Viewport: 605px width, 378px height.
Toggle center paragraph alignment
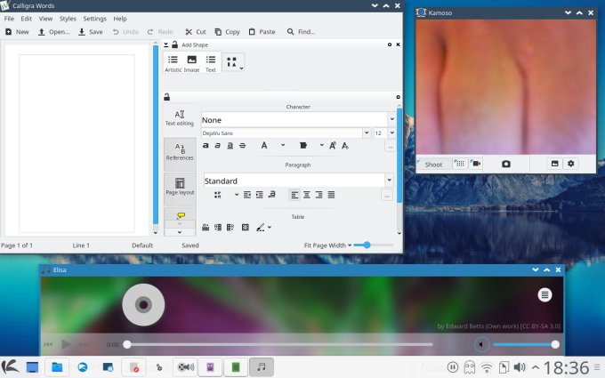tap(307, 194)
